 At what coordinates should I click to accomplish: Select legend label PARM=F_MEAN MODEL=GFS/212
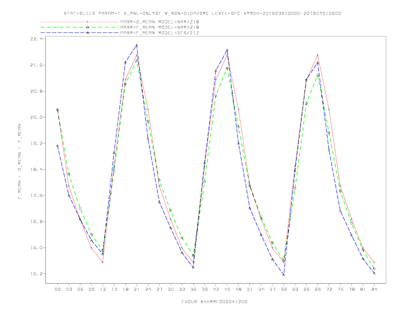pos(160,33)
